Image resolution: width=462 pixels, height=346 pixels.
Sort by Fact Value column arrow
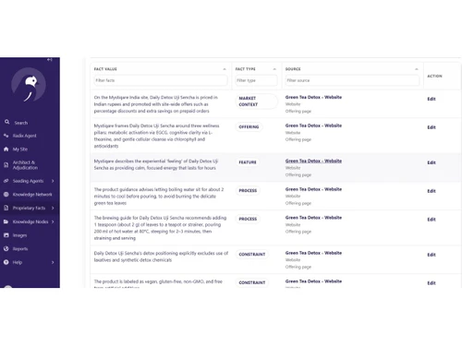225,69
